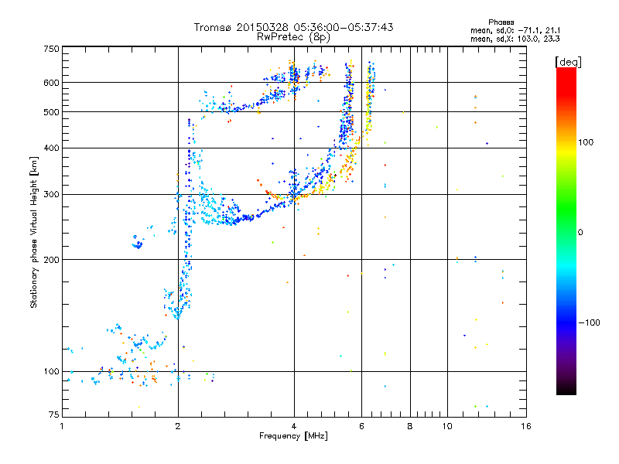The width and height of the screenshot is (619, 464).
Task: Click the 'mean, sd,X: 103.0, 23.3' text
Action: click(515, 39)
